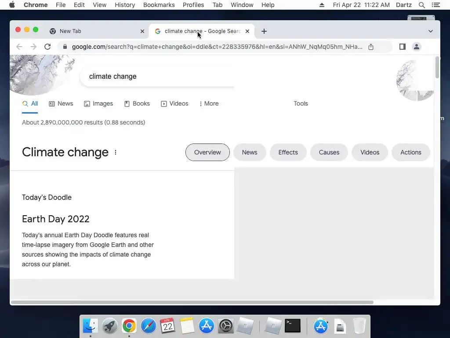This screenshot has height=338, width=450.
Task: Select the Causes chip
Action: [x=329, y=152]
